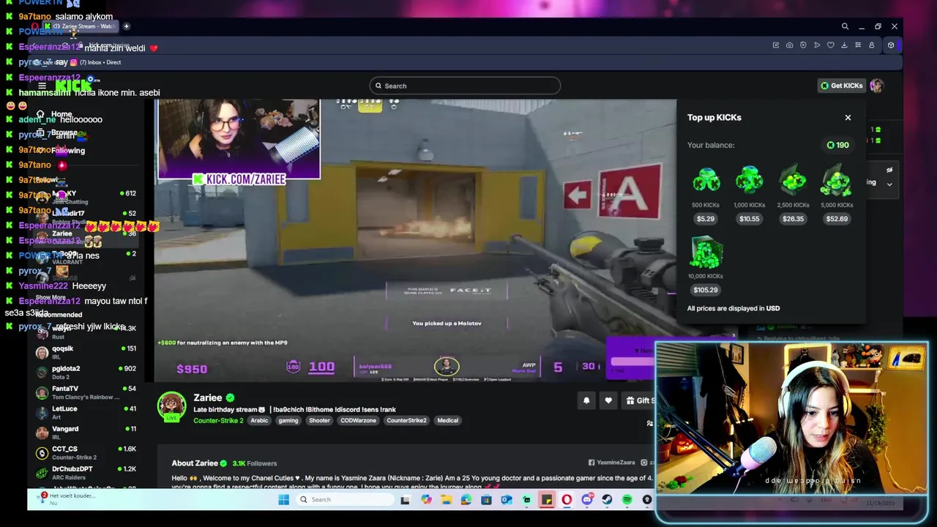The image size is (937, 527).
Task: Open the user profile avatar menu
Action: click(x=876, y=86)
